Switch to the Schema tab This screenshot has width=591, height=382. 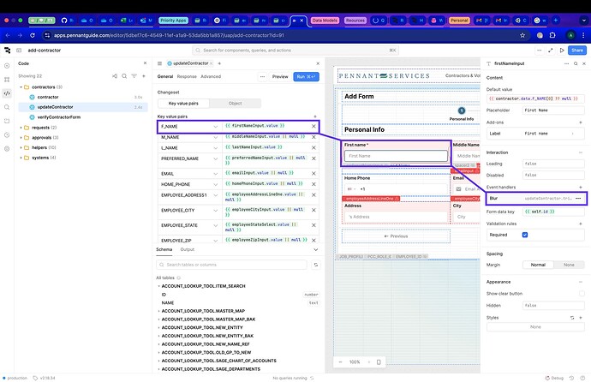coord(164,249)
